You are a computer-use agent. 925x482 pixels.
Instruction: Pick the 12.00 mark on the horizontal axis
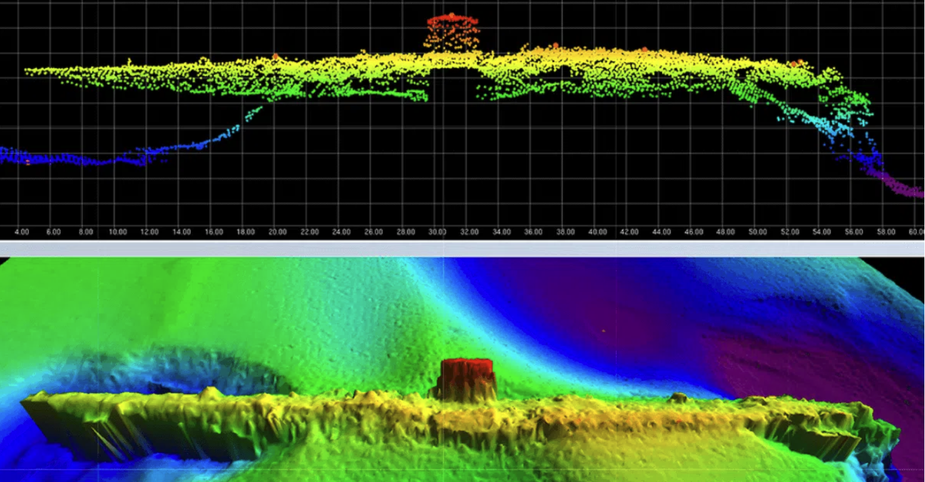pyautogui.click(x=150, y=232)
